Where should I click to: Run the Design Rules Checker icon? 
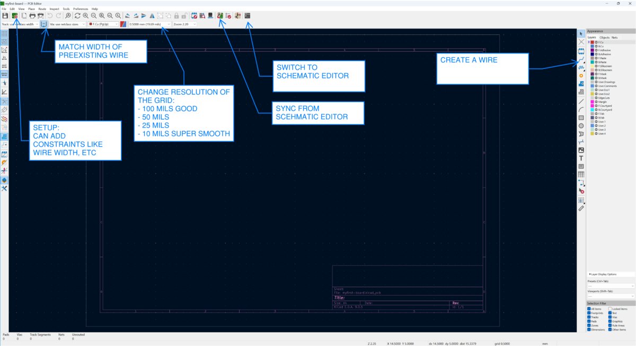pyautogui.click(x=227, y=15)
